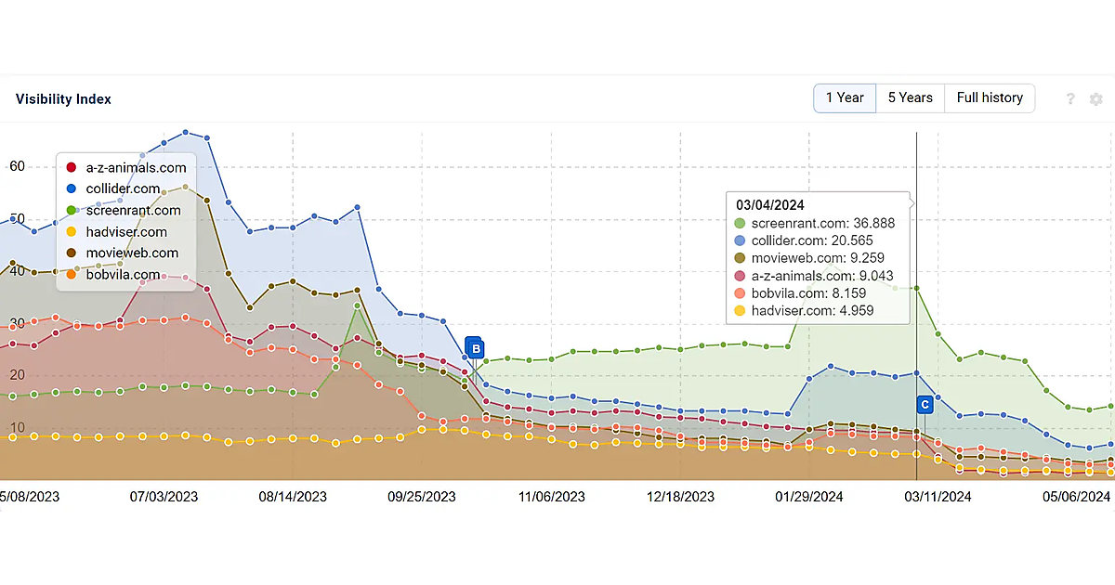1115x585 pixels.
Task: Show the Full history range
Action: click(990, 97)
